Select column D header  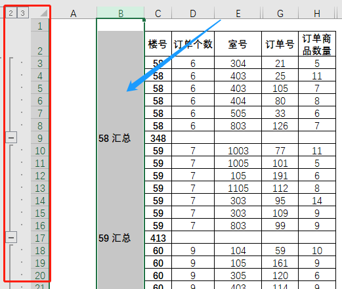point(193,14)
